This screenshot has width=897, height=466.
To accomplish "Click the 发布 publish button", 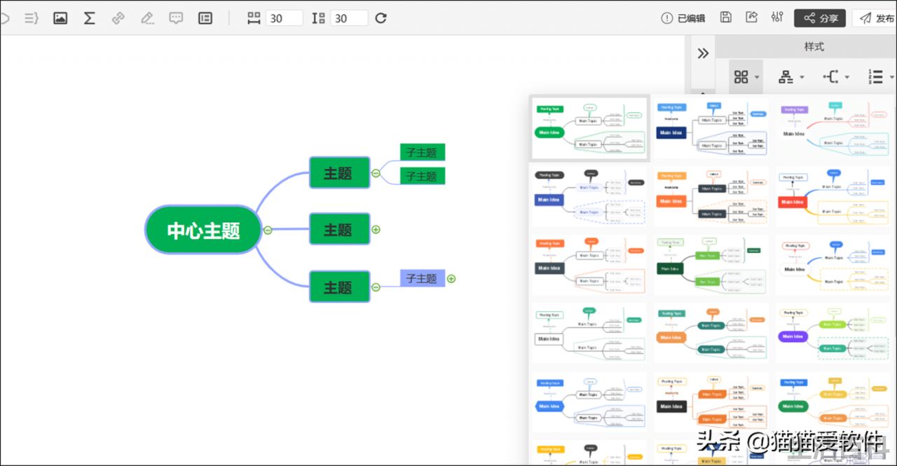I will click(876, 18).
